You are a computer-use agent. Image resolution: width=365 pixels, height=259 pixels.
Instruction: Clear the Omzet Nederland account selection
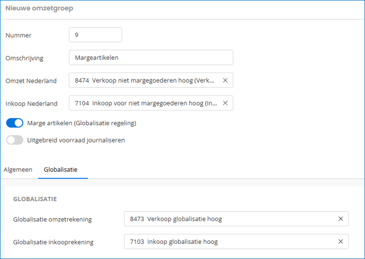tap(225, 81)
